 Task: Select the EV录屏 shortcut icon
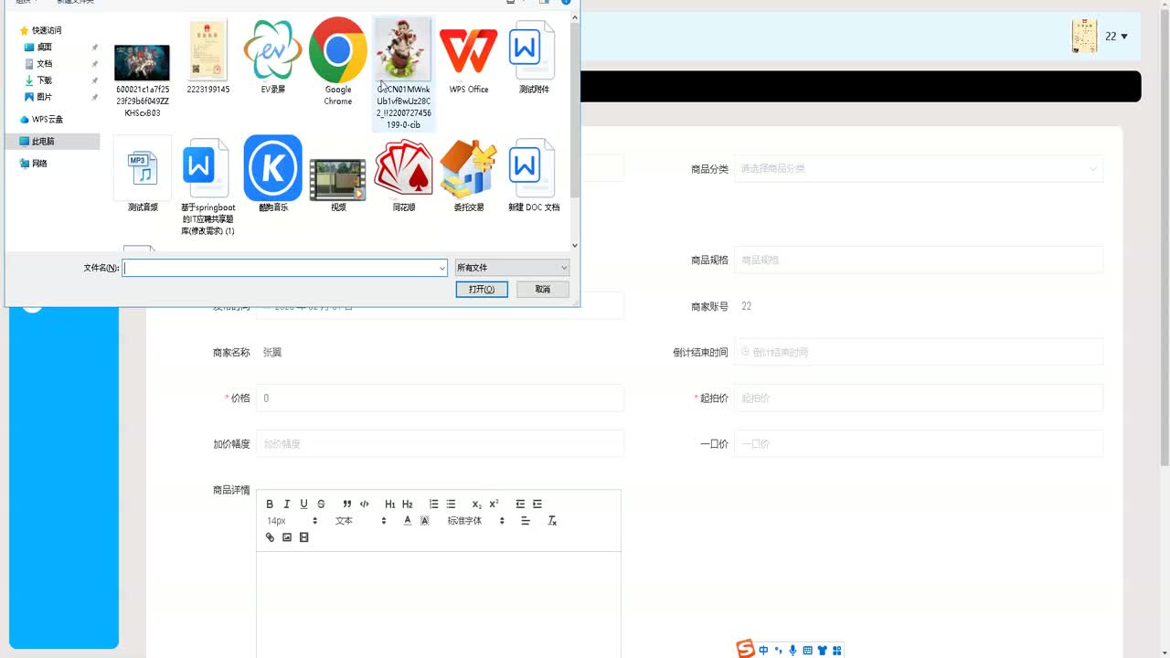[272, 57]
